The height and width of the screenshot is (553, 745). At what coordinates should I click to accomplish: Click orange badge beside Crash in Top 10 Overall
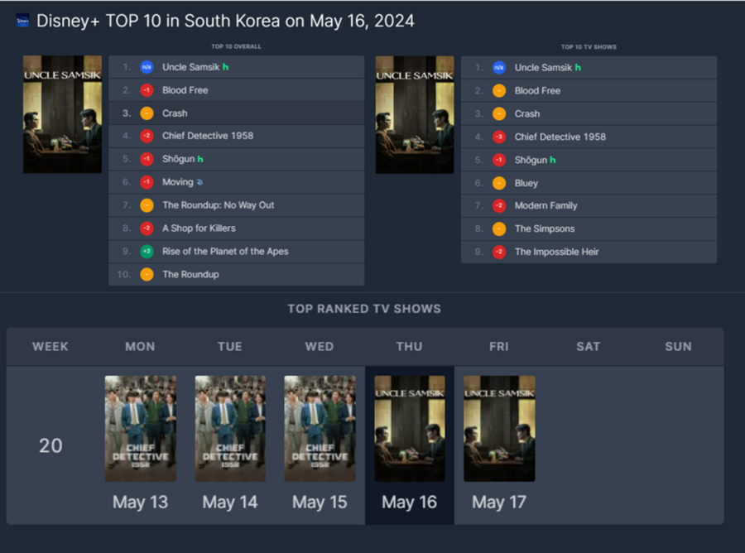pos(147,113)
